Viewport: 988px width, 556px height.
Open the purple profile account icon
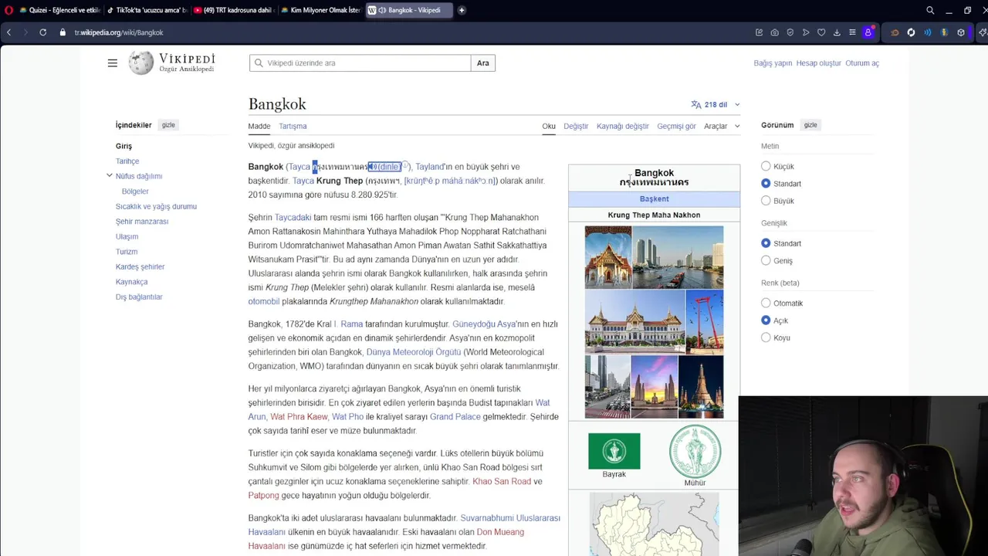point(868,32)
